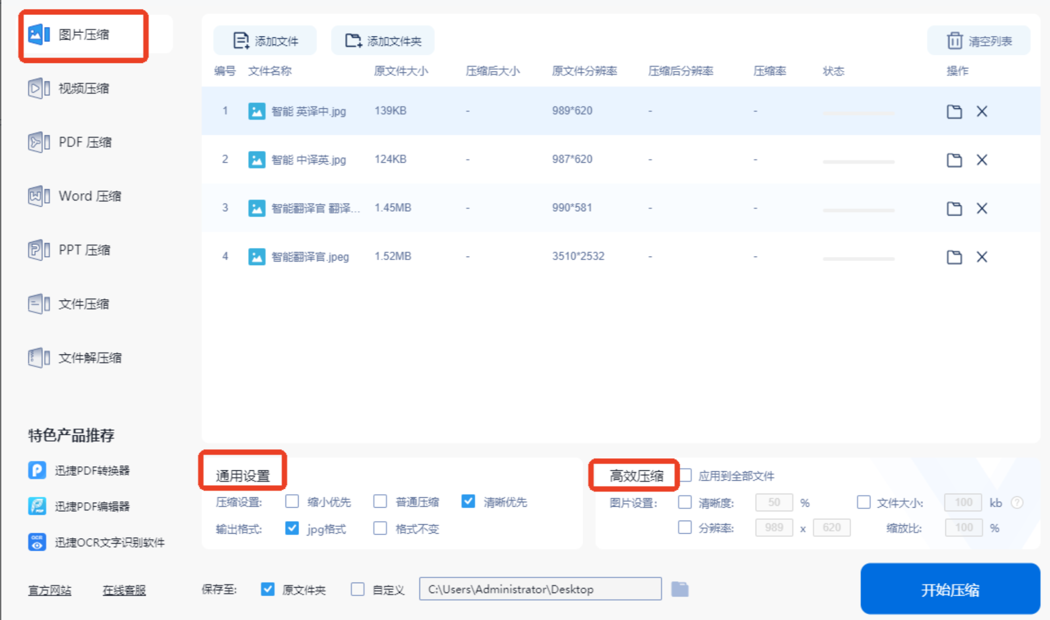Open folder for 智能翻译官.jpeg row
Viewport: 1050px width, 620px height.
(954, 257)
